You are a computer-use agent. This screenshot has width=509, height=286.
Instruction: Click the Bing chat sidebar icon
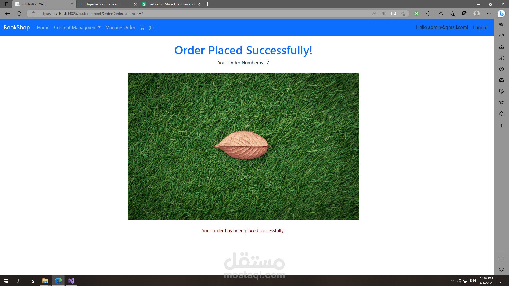pos(501,14)
